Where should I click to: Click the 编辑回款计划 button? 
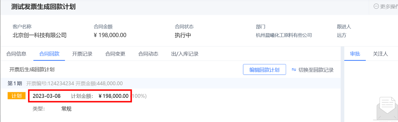[264, 70]
